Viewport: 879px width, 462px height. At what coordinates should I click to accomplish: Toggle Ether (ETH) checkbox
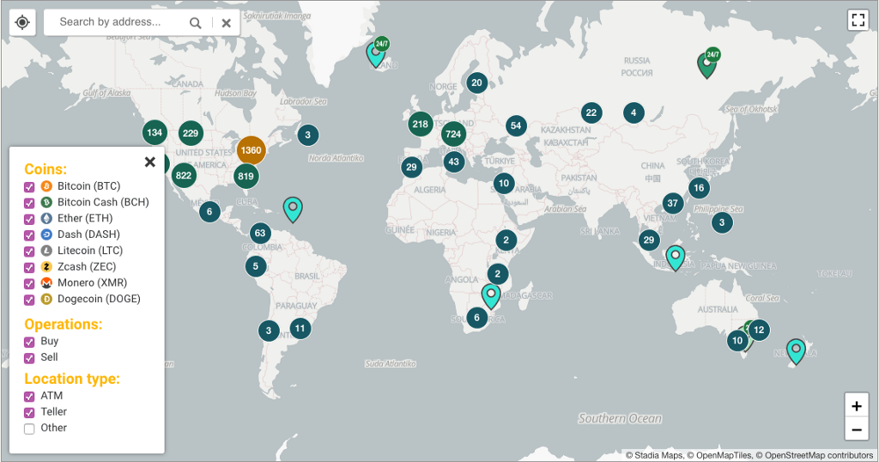(29, 219)
